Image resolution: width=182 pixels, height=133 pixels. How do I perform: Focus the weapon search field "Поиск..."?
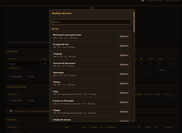pos(91,22)
